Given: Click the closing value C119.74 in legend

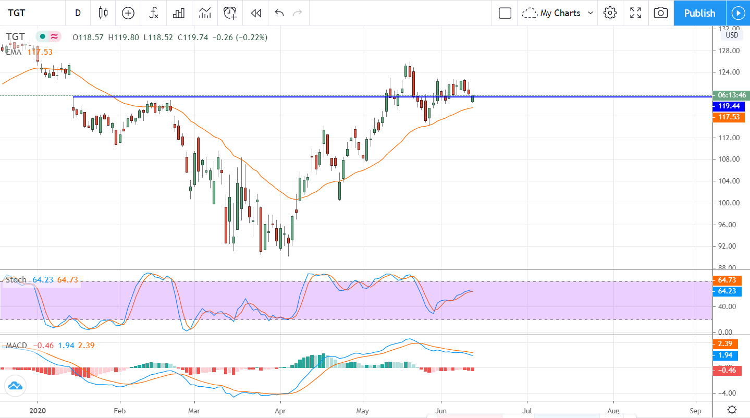Looking at the screenshot, I should [193, 37].
